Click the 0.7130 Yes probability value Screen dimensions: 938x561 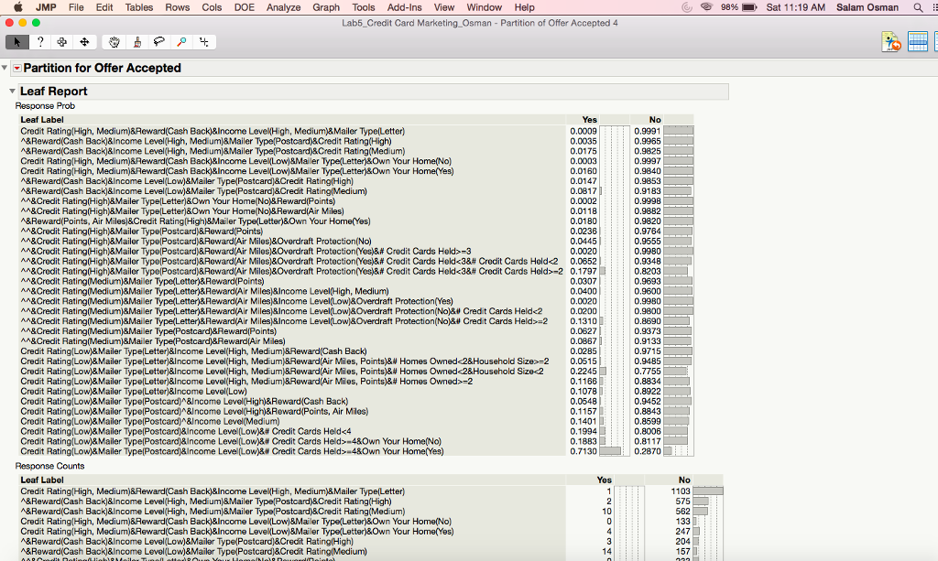click(x=584, y=451)
